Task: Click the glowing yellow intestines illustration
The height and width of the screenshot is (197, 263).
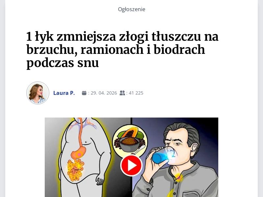Action: coord(75,170)
